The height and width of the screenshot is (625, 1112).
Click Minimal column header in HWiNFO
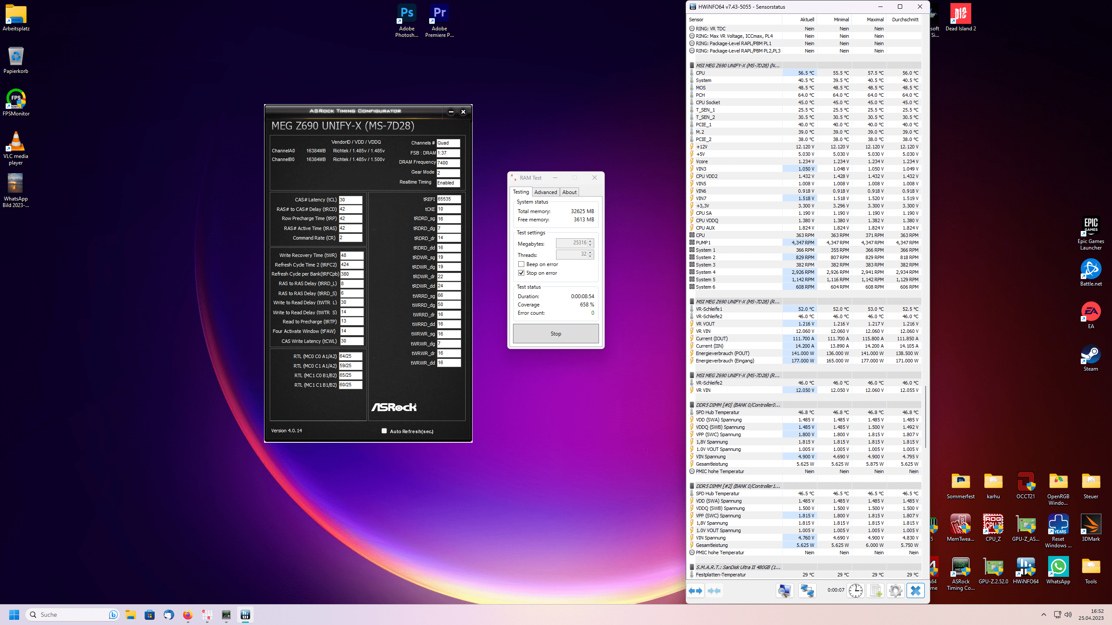pyautogui.click(x=834, y=20)
